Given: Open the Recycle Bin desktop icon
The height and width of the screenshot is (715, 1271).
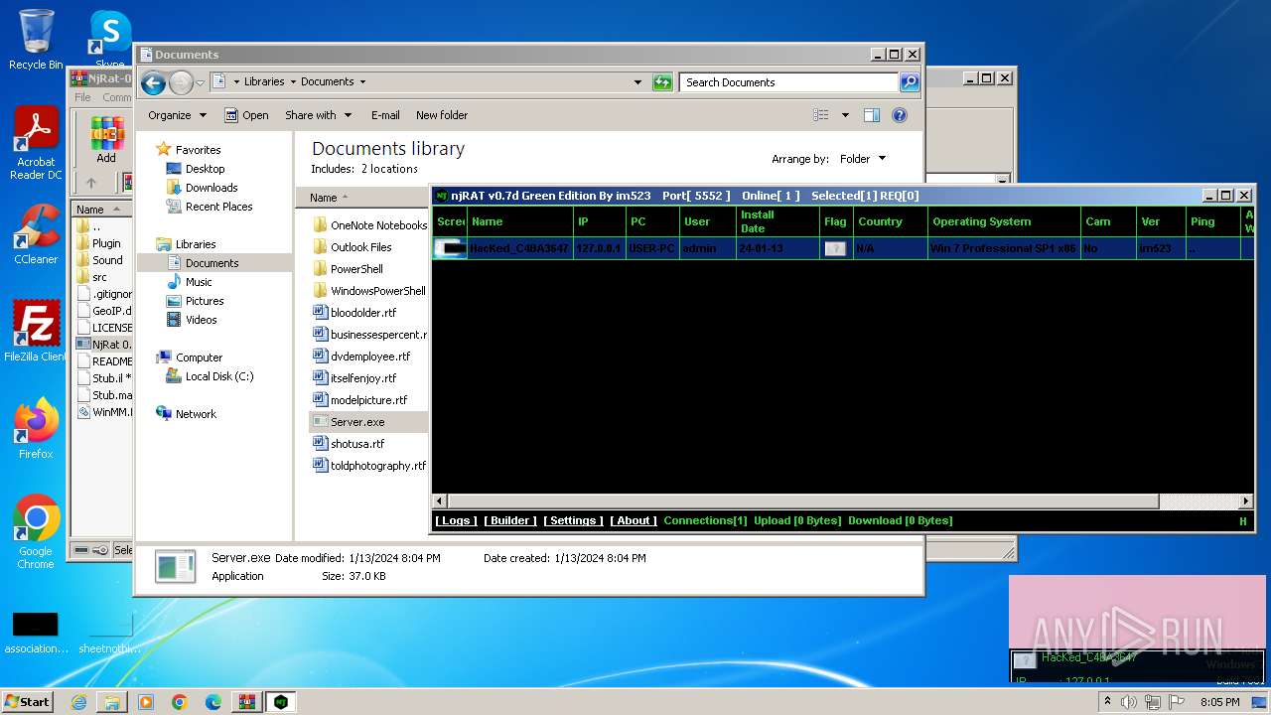Looking at the screenshot, I should (36, 40).
